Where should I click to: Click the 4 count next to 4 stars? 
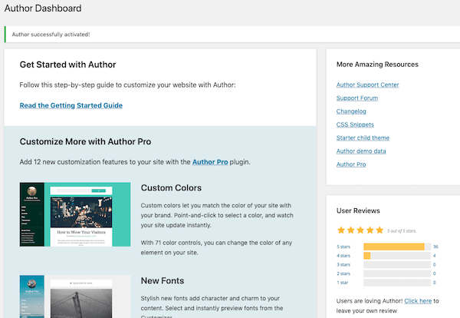click(435, 256)
